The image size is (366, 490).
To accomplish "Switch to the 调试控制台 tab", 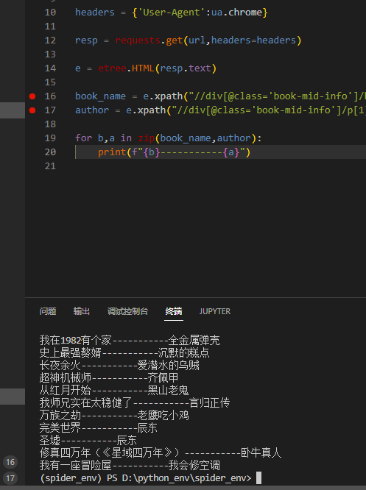I will tap(127, 311).
